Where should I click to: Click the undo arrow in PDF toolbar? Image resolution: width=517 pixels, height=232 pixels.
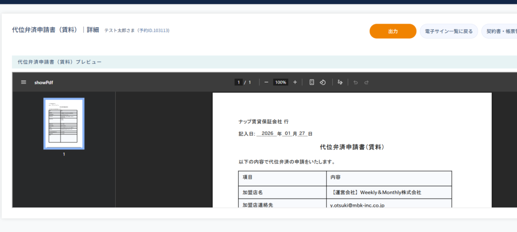click(x=355, y=82)
